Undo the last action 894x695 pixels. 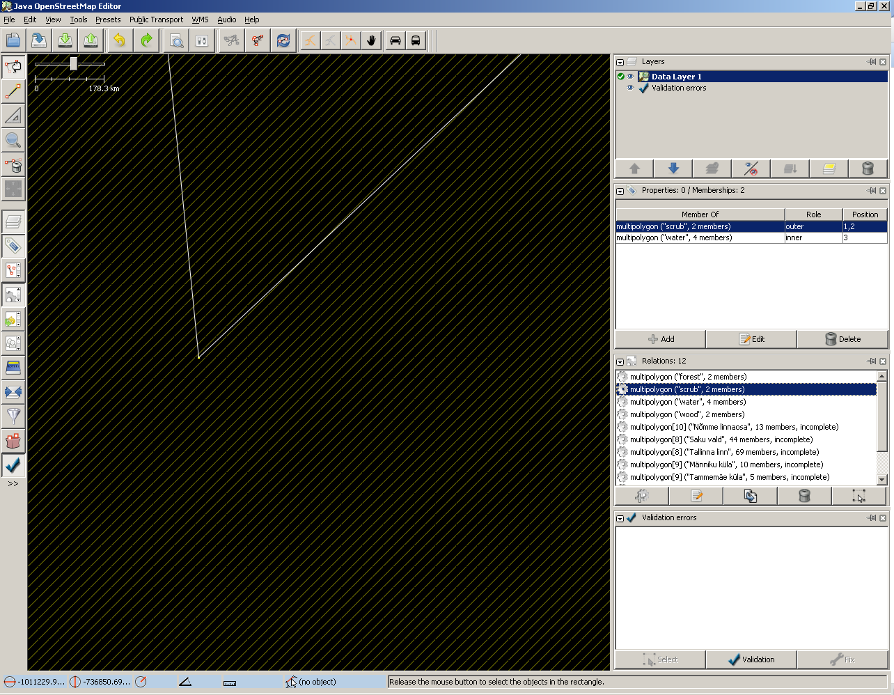point(120,40)
